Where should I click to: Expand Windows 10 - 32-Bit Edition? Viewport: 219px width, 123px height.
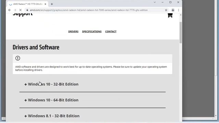tap(51, 84)
